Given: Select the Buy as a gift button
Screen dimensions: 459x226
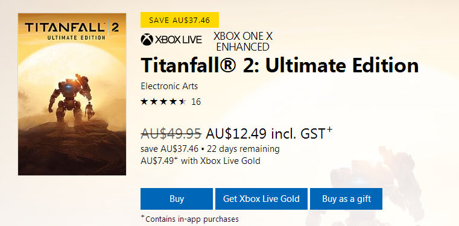Looking at the screenshot, I should 346,199.
